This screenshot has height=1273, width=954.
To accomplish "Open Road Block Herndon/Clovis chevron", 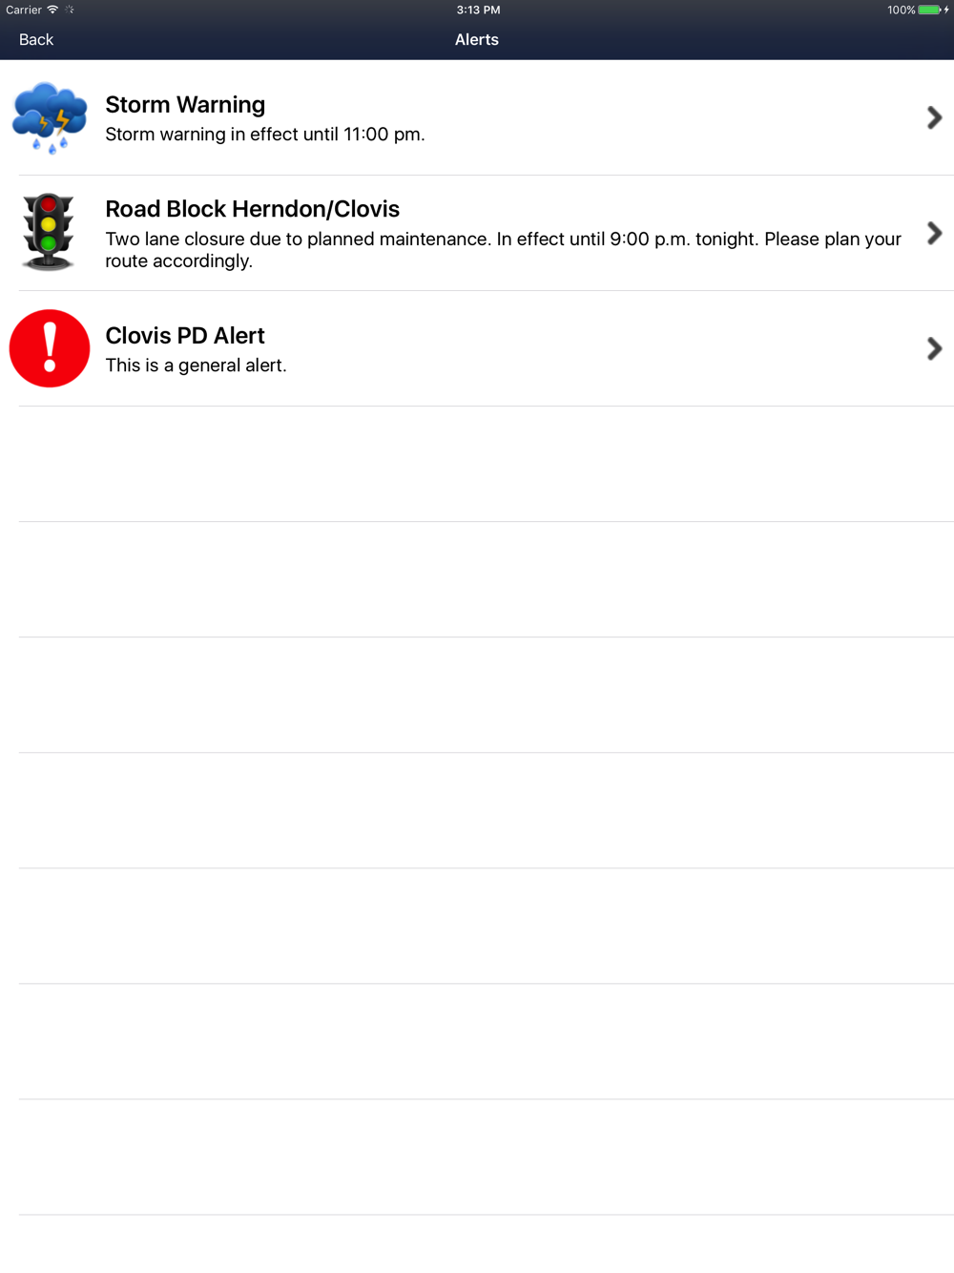I will pyautogui.click(x=935, y=233).
